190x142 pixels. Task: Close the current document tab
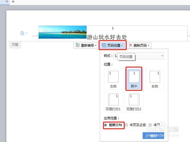pos(7,2)
